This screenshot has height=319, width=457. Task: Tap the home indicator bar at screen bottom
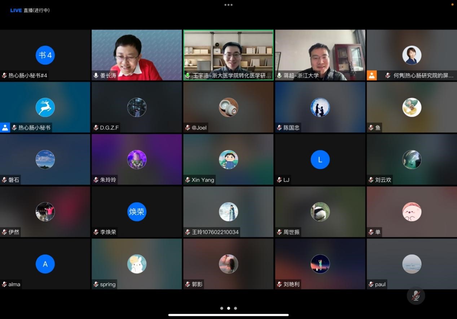(x=228, y=315)
